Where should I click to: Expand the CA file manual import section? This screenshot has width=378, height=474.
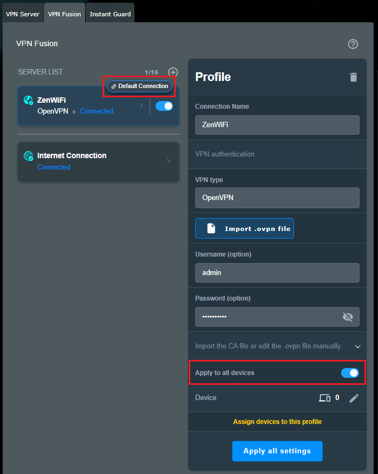tap(358, 346)
